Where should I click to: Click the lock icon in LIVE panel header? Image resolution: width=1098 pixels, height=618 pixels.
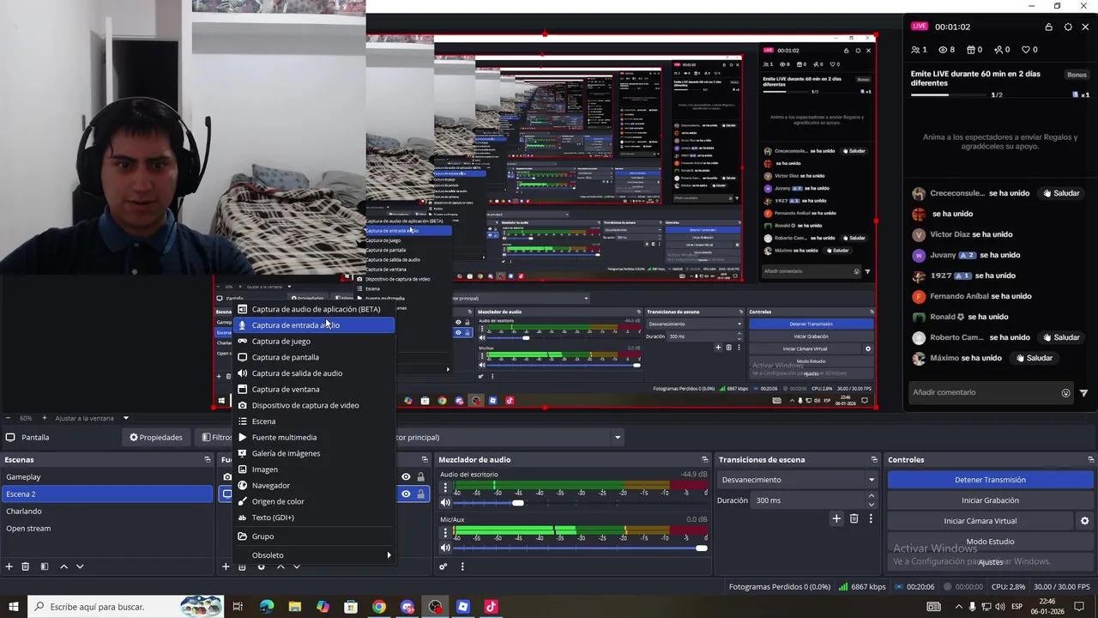click(x=1048, y=27)
